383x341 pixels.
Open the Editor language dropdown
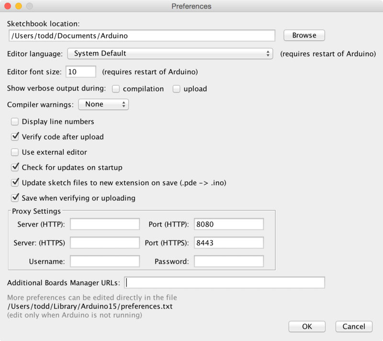(170, 54)
